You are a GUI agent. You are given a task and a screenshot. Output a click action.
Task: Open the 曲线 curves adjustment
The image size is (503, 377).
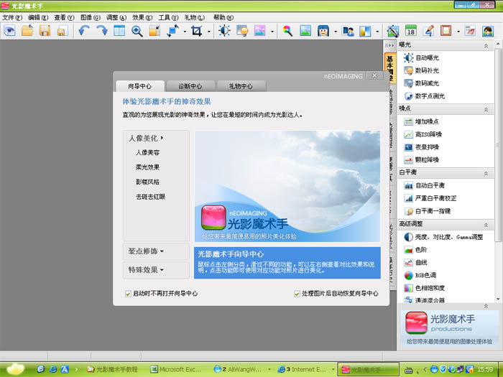pos(415,263)
